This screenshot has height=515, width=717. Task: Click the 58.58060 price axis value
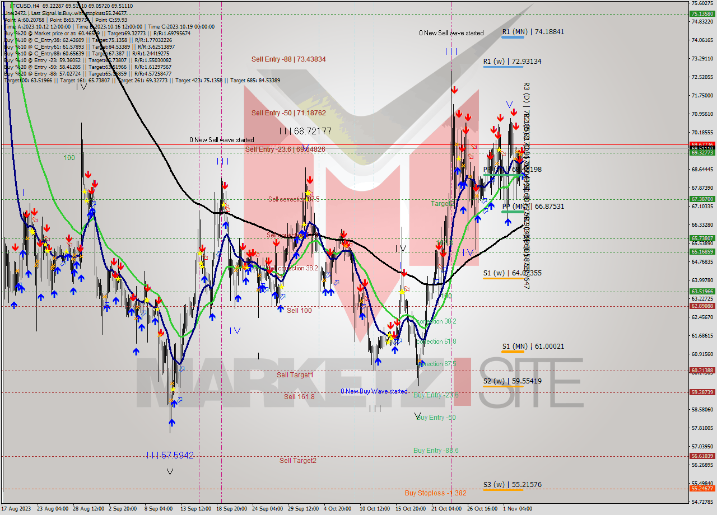coord(702,409)
